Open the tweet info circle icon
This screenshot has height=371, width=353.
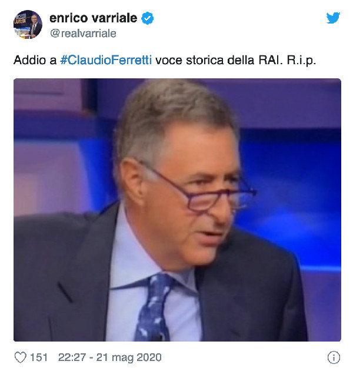[334, 357]
